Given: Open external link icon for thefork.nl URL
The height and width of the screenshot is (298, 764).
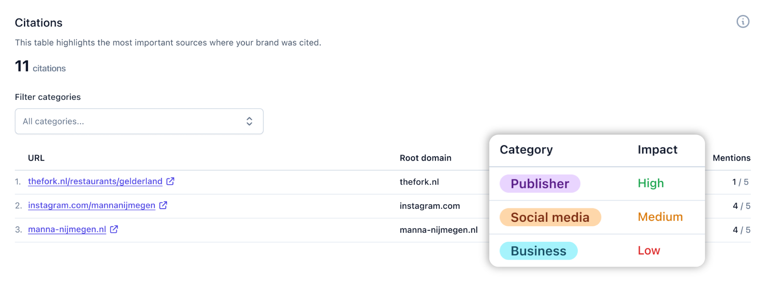Looking at the screenshot, I should coord(170,181).
